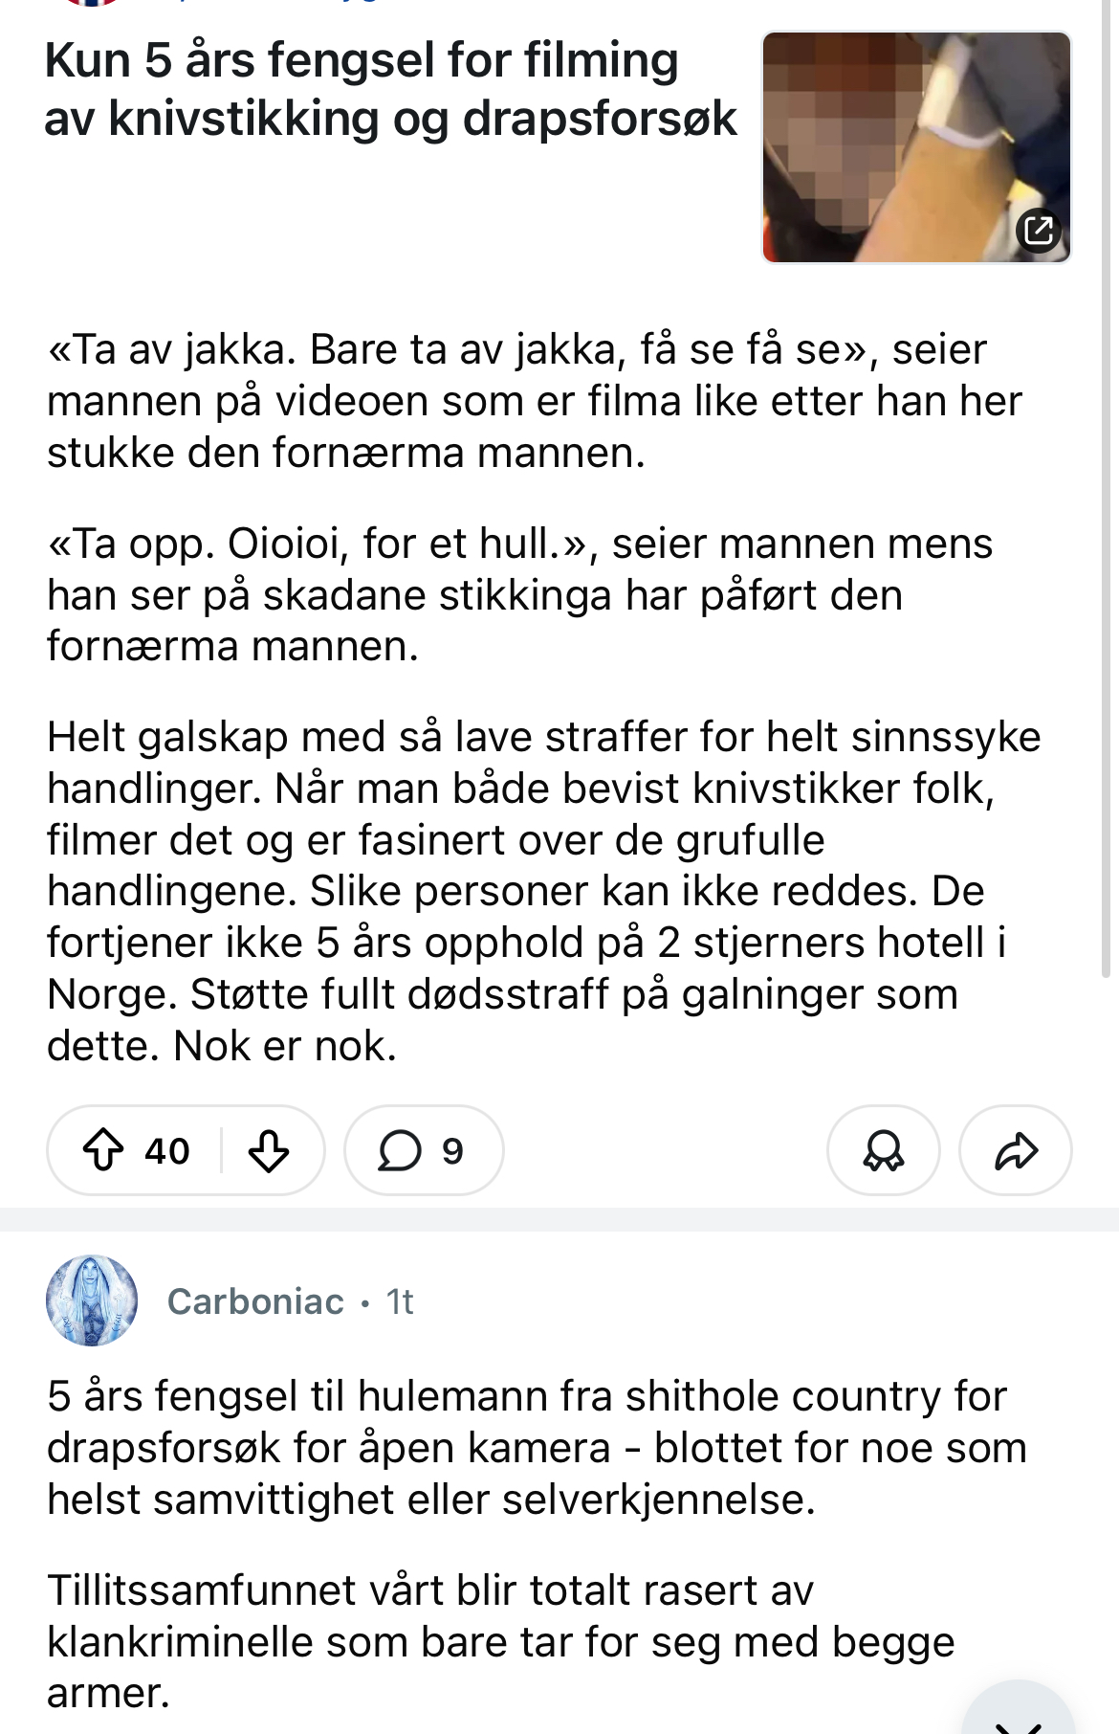Downvote the post with arrow icon
Screen dimensions: 1119x1734
point(269,1150)
